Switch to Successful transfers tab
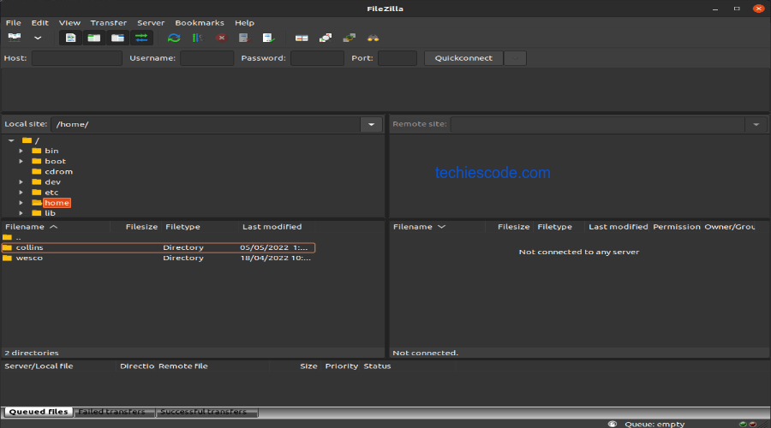Screen dimensions: 771x428 [206, 412]
